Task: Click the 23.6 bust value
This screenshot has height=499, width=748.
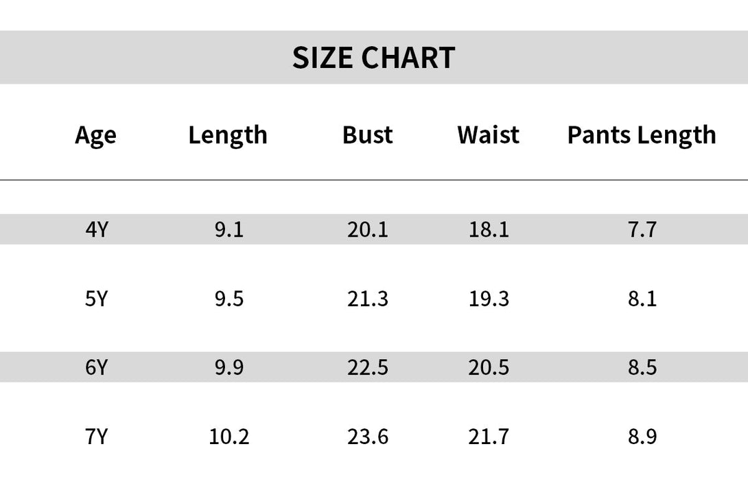Action: pos(368,437)
